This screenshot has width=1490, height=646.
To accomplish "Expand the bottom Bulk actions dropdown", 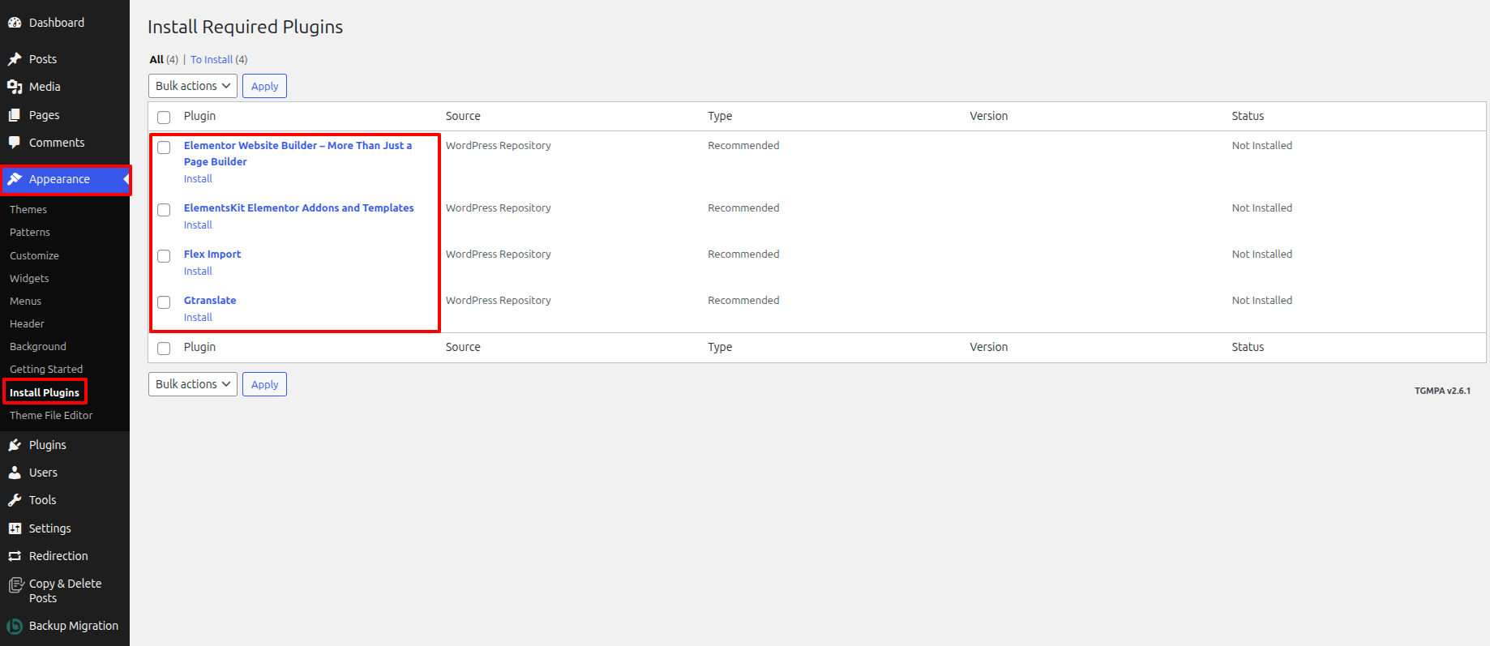I will click(193, 384).
